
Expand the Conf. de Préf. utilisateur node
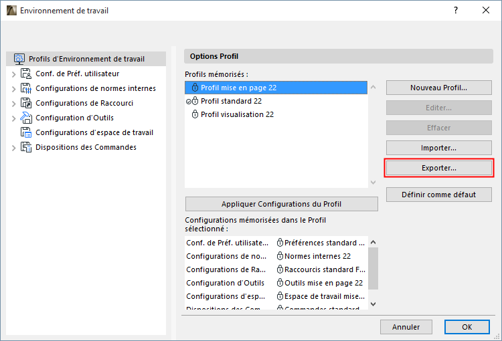tap(14, 74)
